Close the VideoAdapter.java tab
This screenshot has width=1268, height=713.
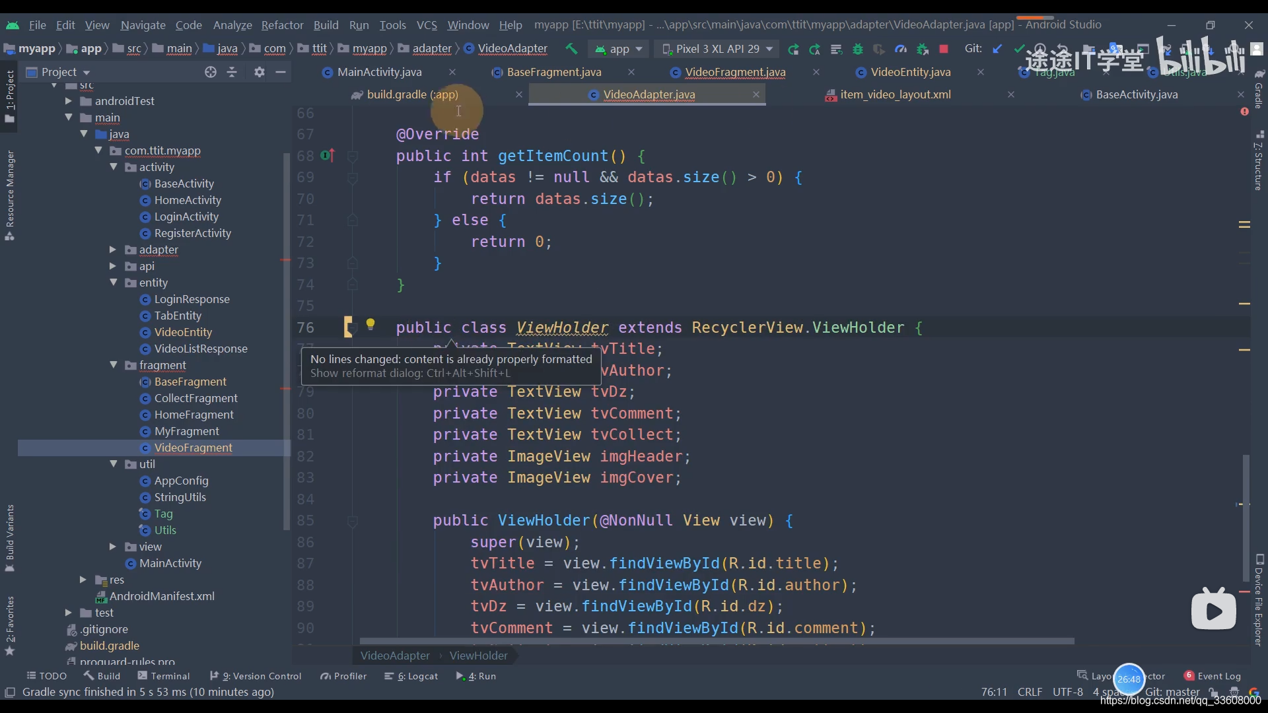pos(756,94)
